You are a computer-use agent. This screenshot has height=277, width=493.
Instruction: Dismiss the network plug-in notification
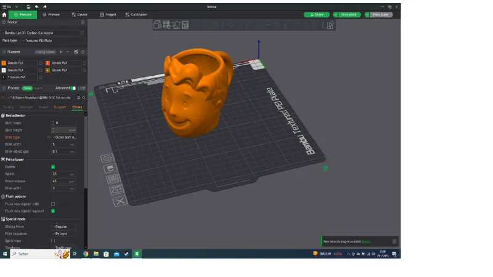point(394,241)
